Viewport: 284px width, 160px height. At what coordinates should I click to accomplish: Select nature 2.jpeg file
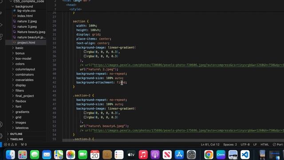pos(27,21)
